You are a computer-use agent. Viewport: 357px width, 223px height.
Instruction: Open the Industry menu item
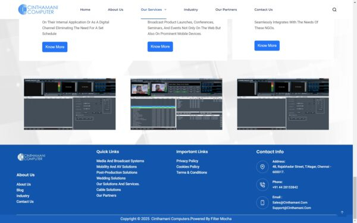click(191, 10)
